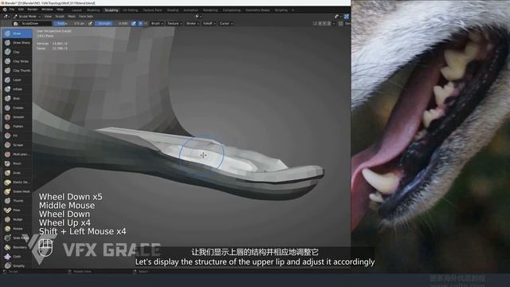The image size is (510, 287).
Task: Open the Window menu
Action: pos(48,10)
